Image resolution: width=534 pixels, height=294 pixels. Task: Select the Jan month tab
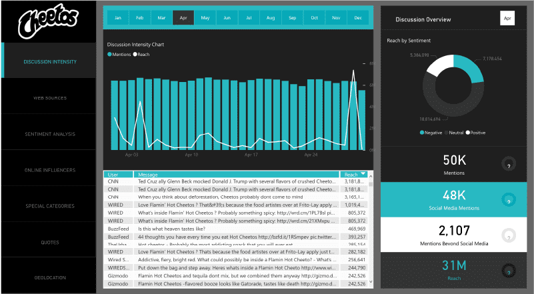[118, 18]
